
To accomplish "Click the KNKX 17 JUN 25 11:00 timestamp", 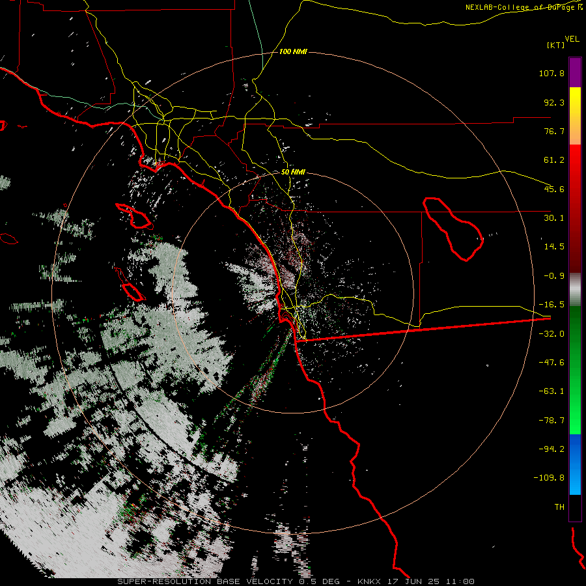I will pyautogui.click(x=416, y=581).
